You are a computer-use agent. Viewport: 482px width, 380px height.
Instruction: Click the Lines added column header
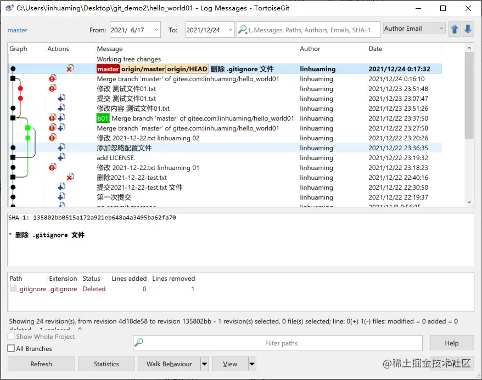[x=129, y=279]
